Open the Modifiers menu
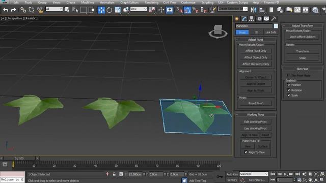Screen dimensions: 326x183 tap(87, 3)
